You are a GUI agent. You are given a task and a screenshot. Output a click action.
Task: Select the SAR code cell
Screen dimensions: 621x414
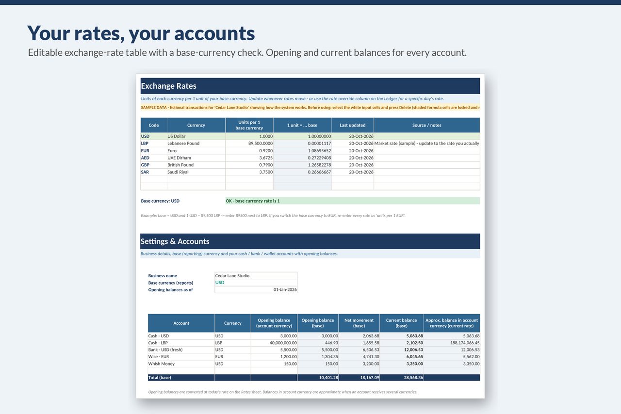154,172
